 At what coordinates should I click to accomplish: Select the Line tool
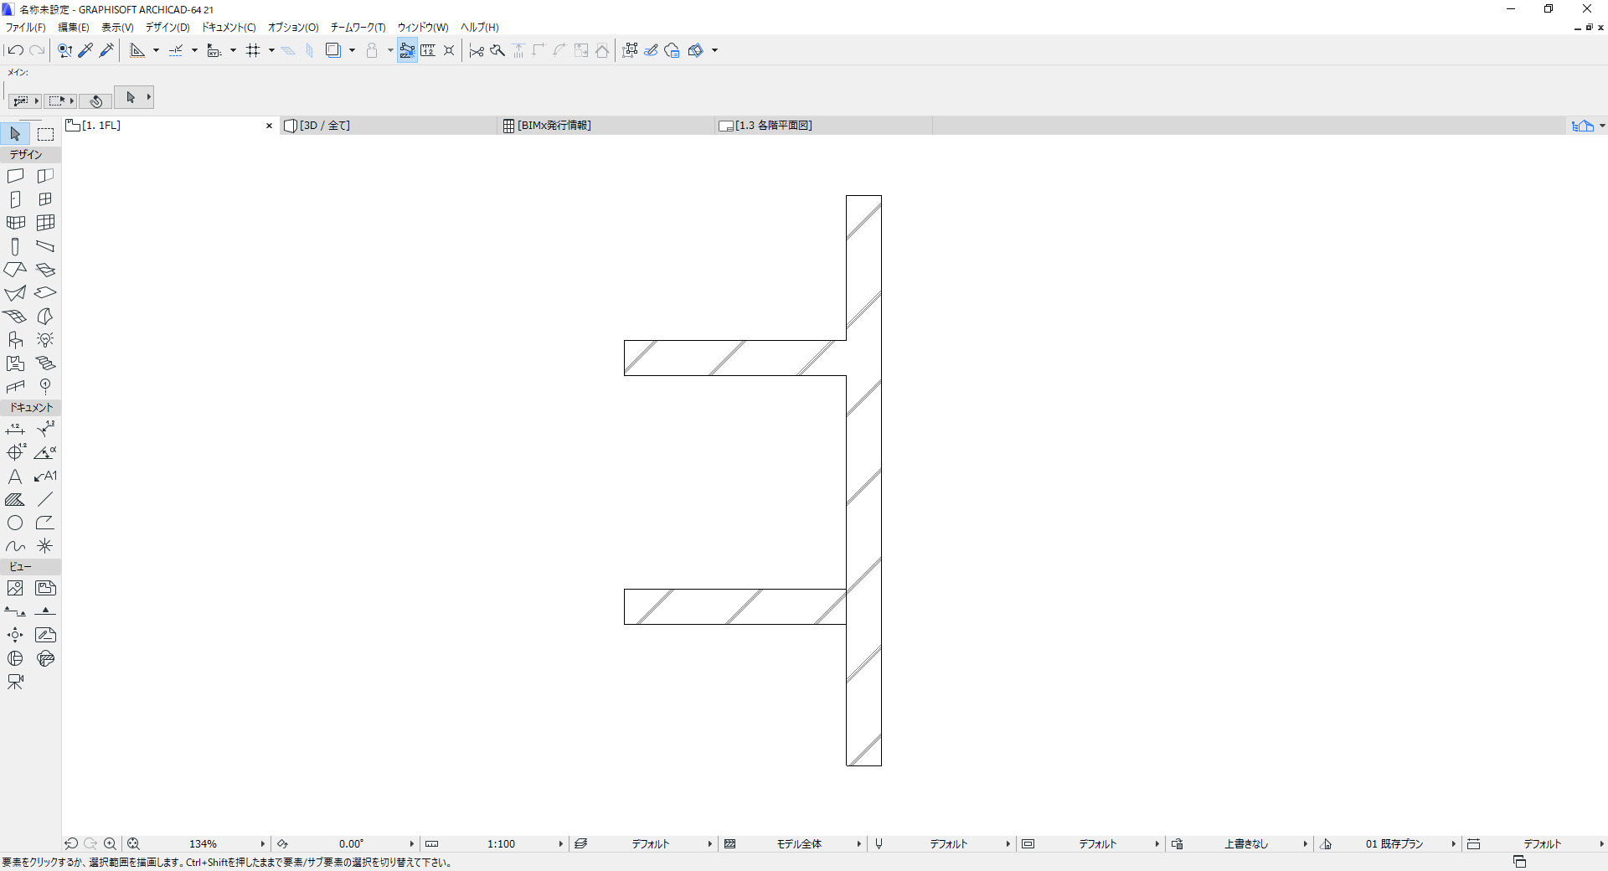(x=45, y=500)
